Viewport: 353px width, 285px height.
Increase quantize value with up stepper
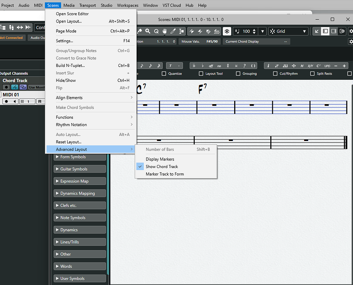pyautogui.click(x=254, y=29)
